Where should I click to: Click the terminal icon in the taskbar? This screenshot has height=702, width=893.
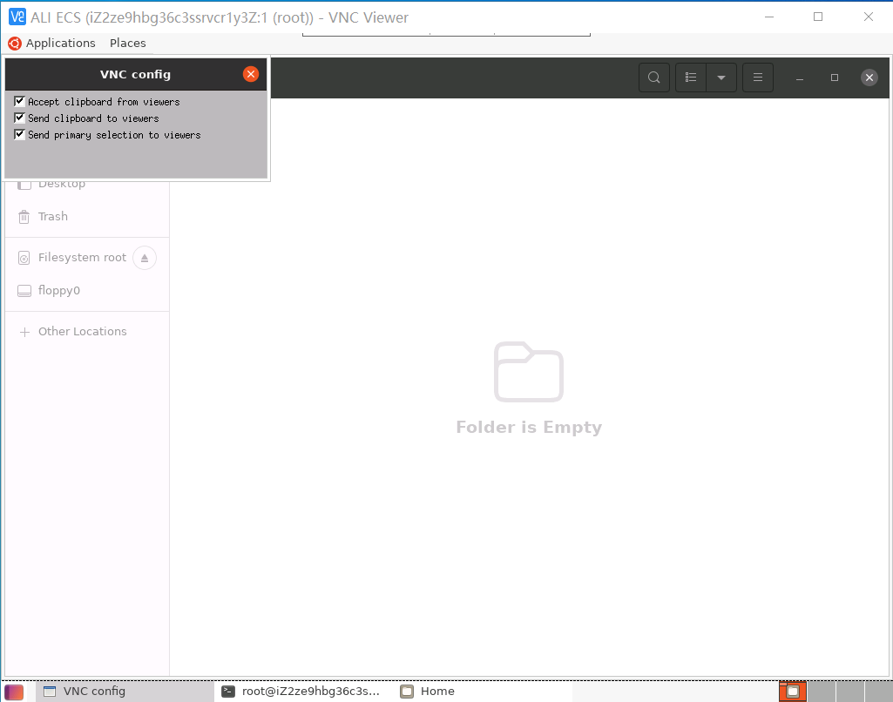[228, 692]
